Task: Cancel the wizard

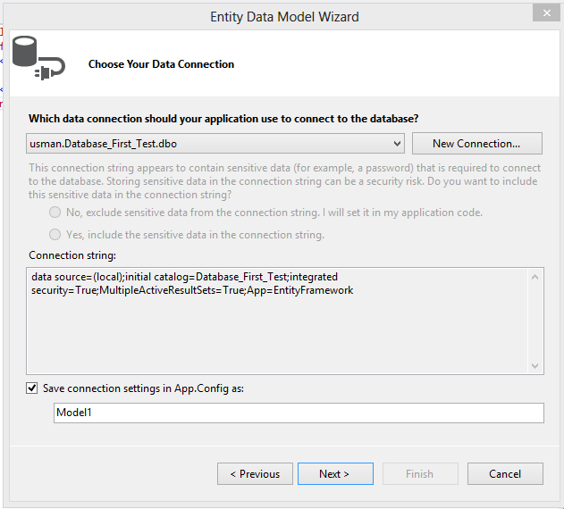Action: 505,474
